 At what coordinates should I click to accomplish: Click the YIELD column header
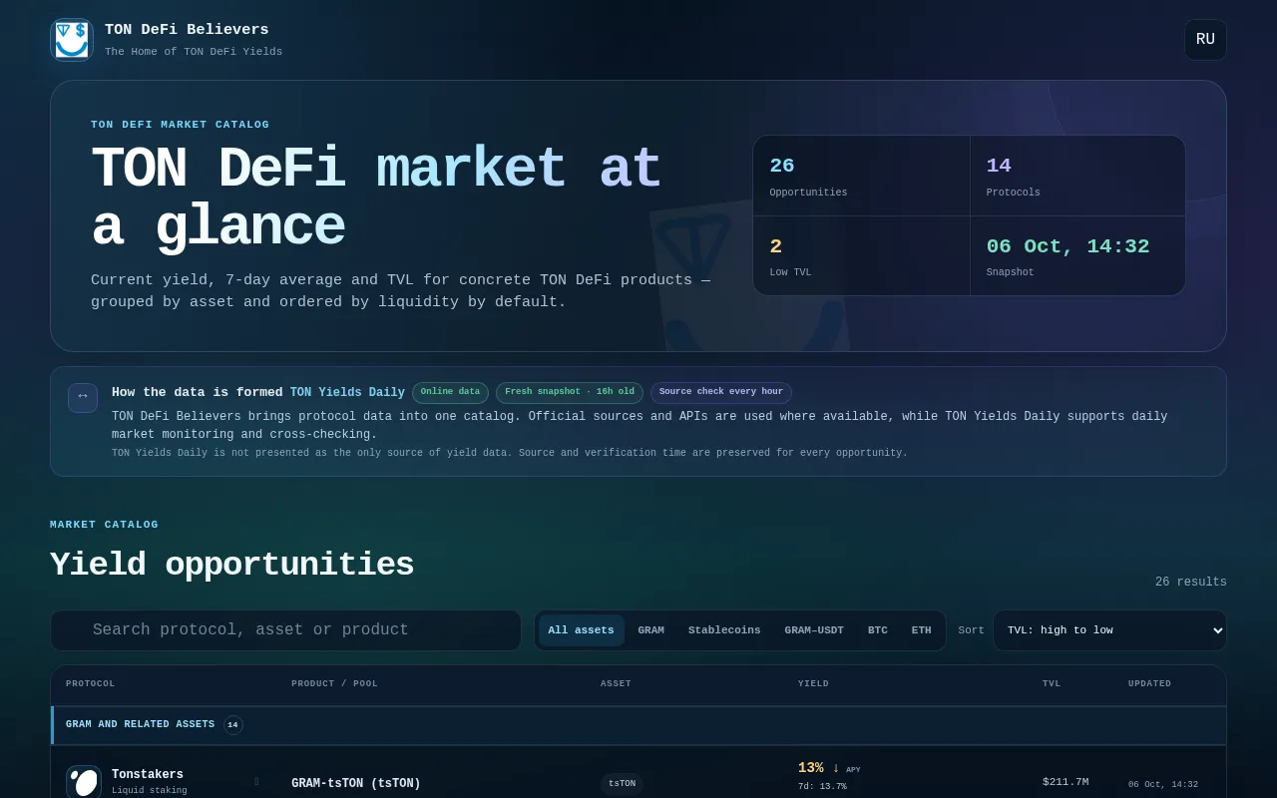(x=813, y=684)
